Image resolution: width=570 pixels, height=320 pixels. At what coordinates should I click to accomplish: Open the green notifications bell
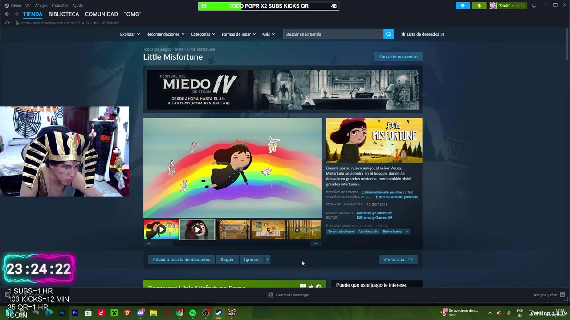pos(479,5)
